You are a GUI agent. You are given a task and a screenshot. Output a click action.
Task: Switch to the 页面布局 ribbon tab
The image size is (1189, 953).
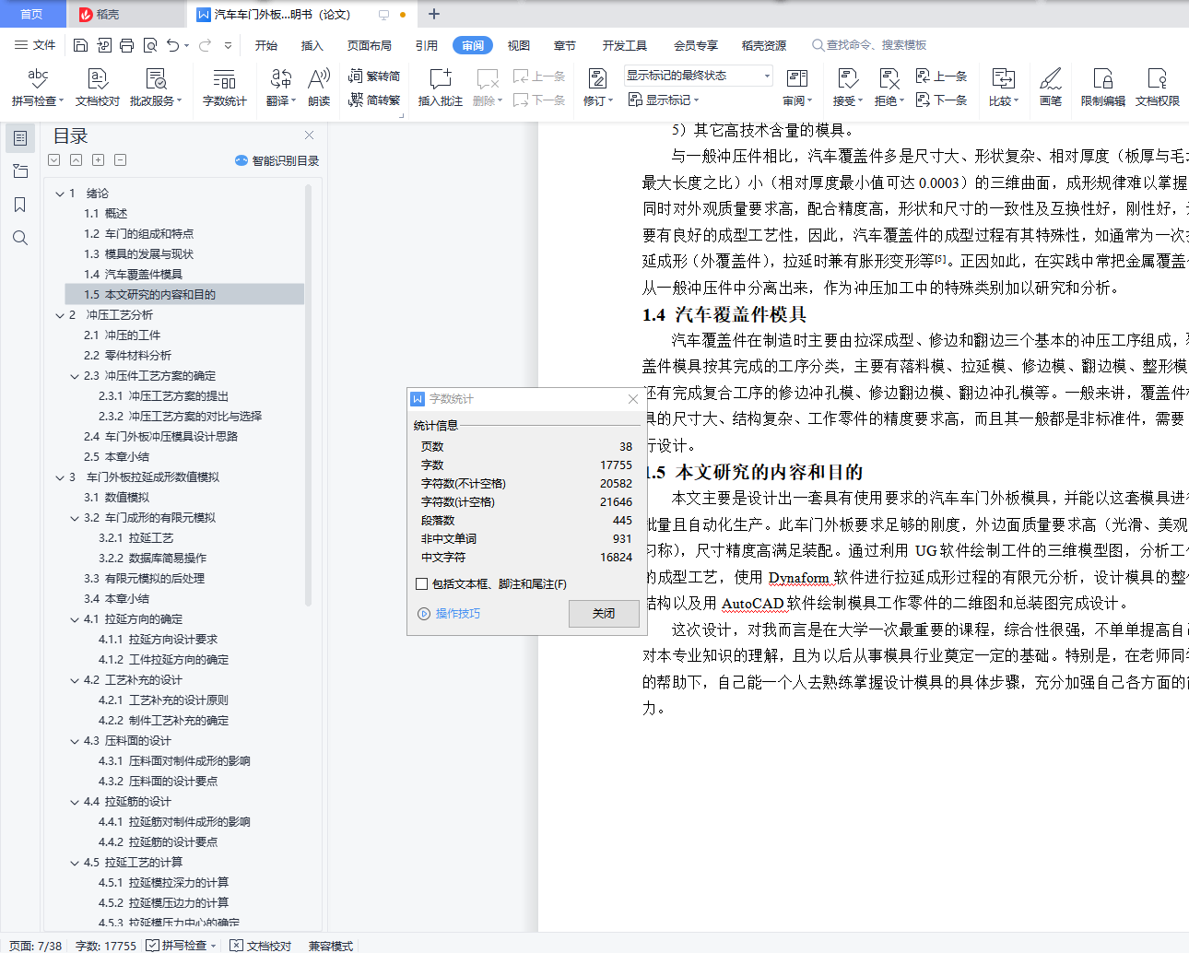(370, 45)
